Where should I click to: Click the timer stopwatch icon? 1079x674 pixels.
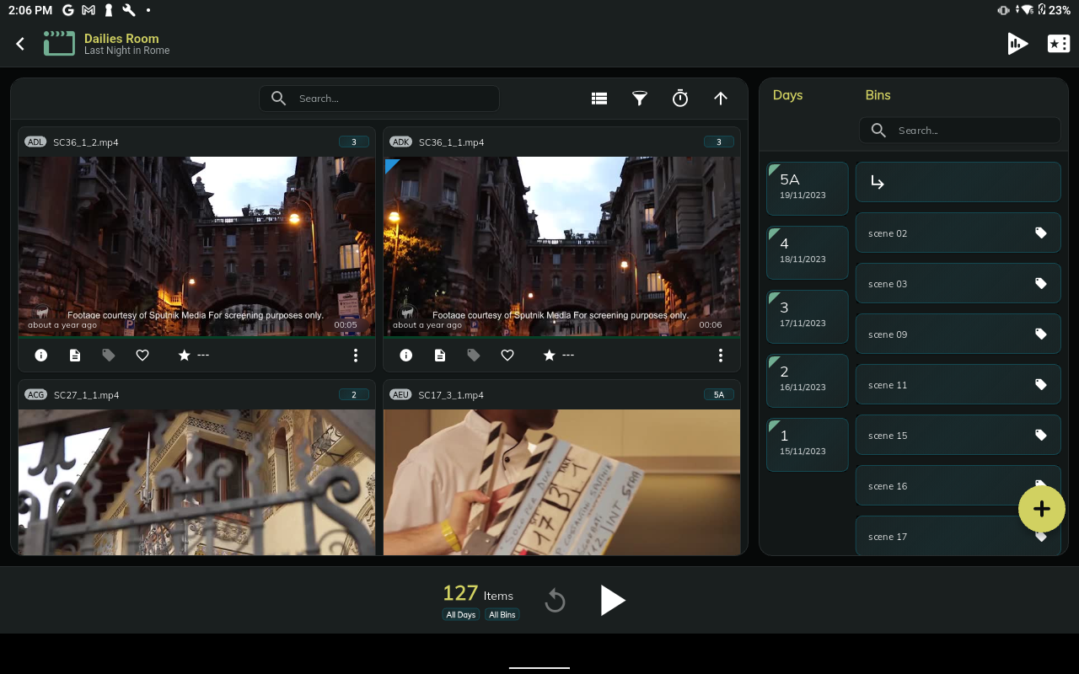pyautogui.click(x=680, y=99)
